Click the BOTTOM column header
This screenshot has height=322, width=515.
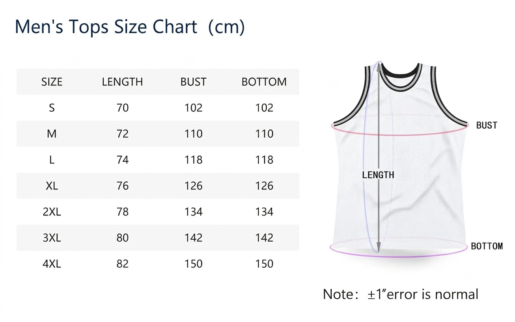pos(264,82)
